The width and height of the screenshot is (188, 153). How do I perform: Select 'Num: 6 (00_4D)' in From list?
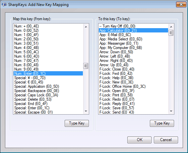(x=48, y=56)
